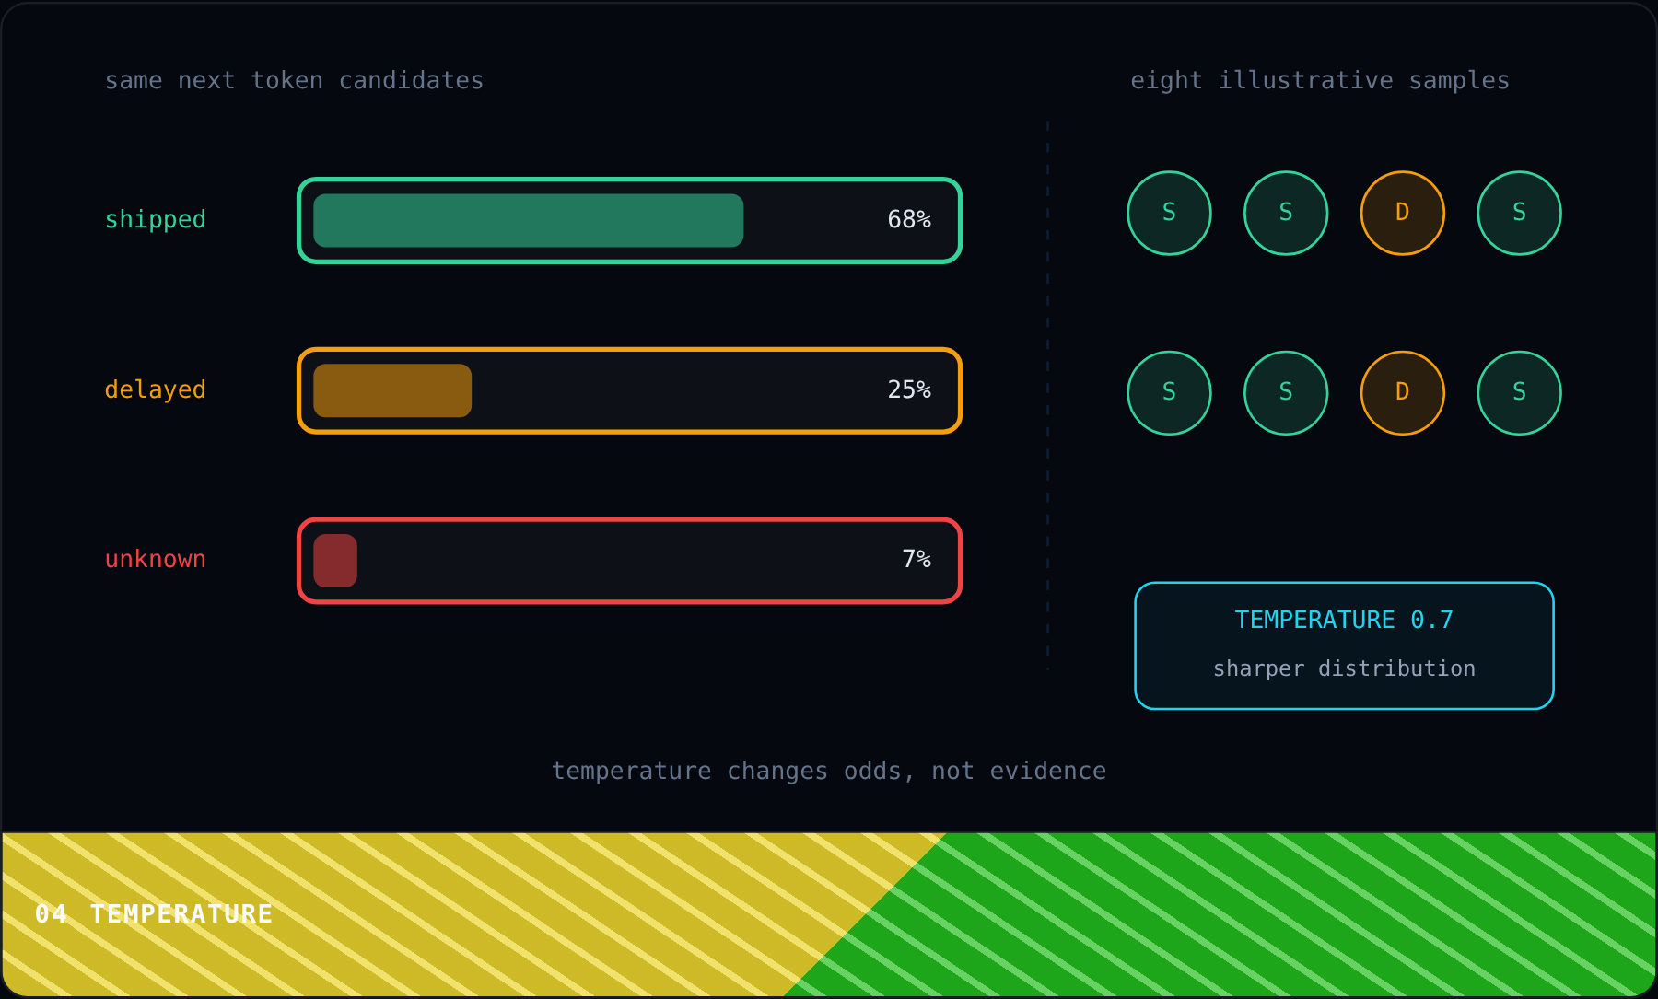Click the second S sample circle in bottom row
Screen dimensions: 1658x999
(1286, 393)
